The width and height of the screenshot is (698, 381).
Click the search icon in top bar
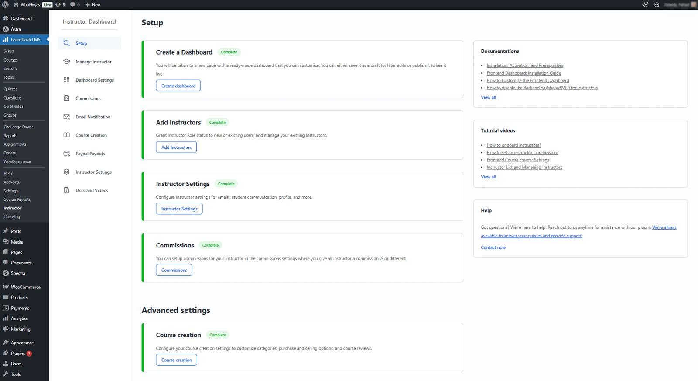pyautogui.click(x=657, y=5)
